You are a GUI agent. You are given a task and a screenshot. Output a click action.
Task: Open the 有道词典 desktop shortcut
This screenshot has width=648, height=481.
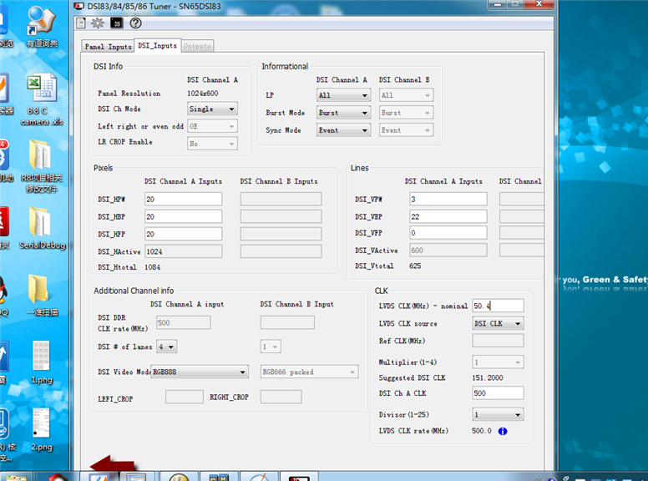[x=42, y=28]
